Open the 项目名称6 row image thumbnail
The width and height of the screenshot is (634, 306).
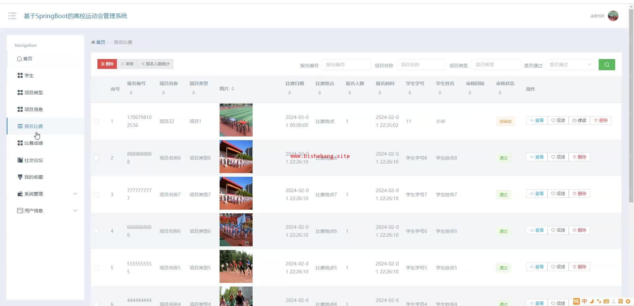click(x=236, y=230)
